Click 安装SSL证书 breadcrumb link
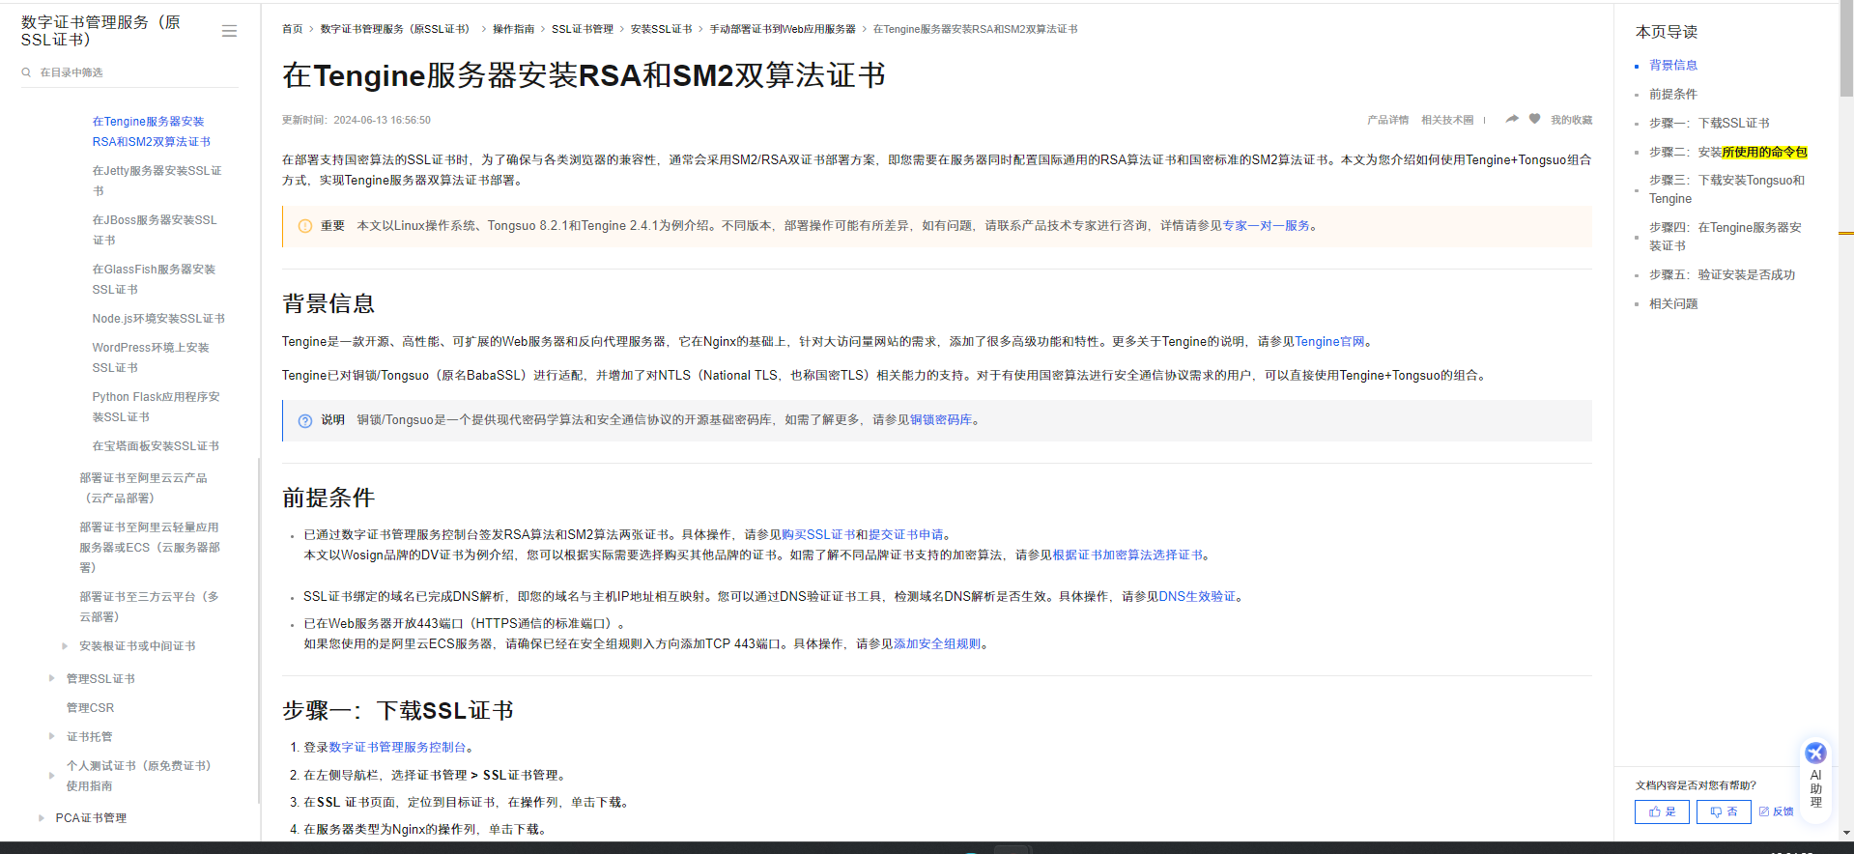 (661, 29)
